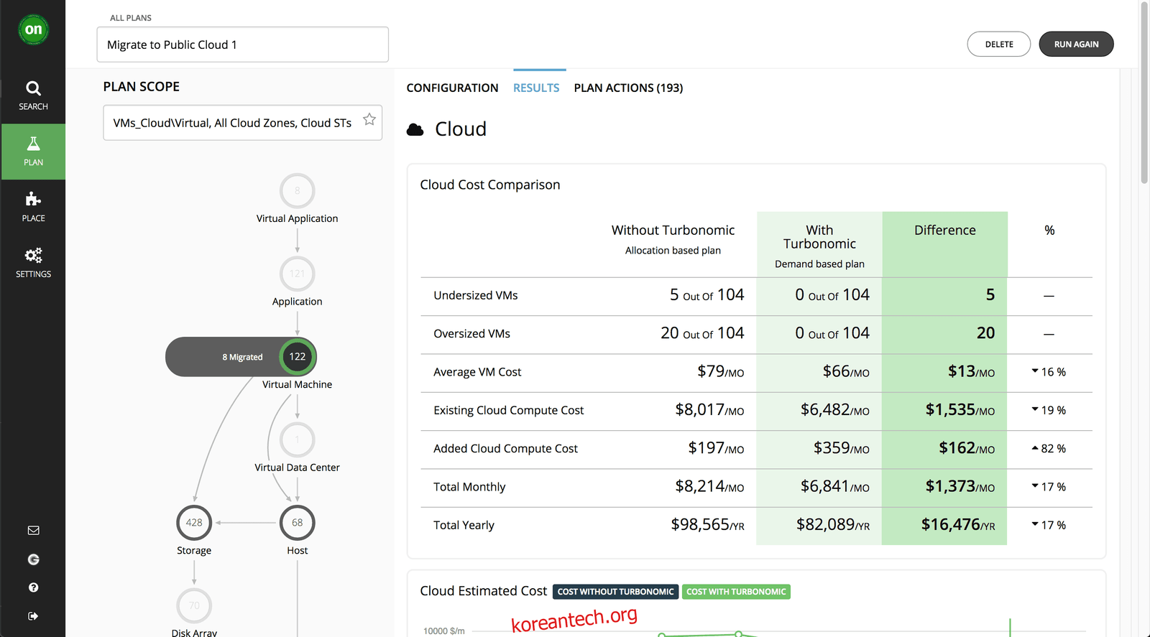Select the Virtual Machine 122 node
Viewport: 1150px width, 637px height.
coord(297,357)
